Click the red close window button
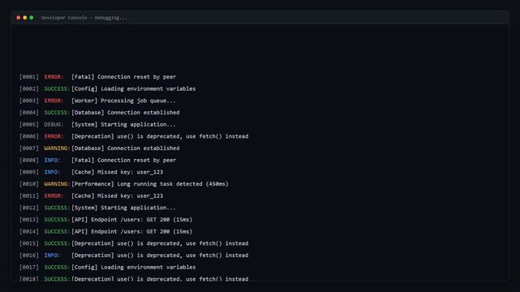520x292 pixels. (18, 18)
